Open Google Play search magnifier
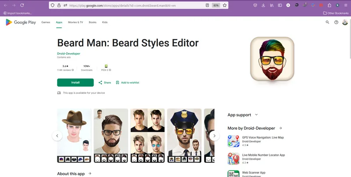Image resolution: width=351 pixels, height=177 pixels. pyautogui.click(x=327, y=22)
